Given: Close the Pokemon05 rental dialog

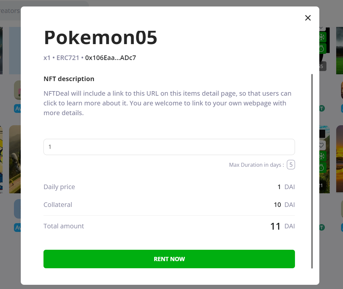Looking at the screenshot, I should pos(308,18).
